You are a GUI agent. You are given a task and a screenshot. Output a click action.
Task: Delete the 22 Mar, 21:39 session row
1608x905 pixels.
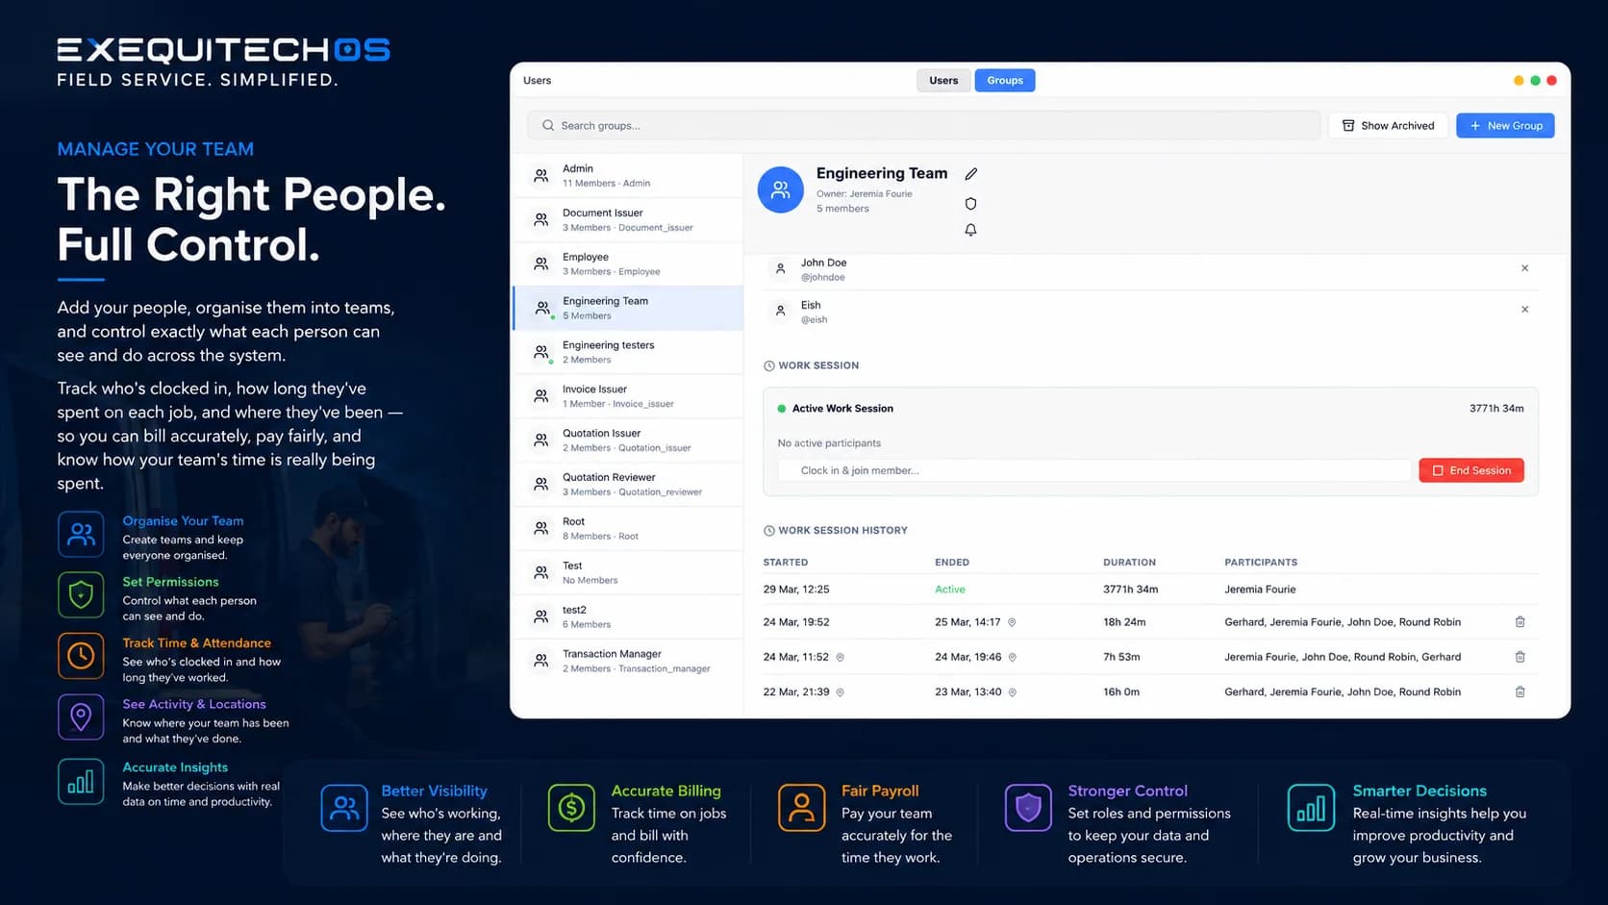click(x=1520, y=691)
